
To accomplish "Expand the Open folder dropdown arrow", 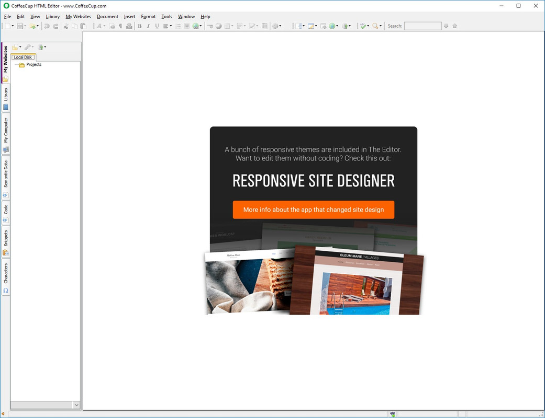I will coord(38,26).
